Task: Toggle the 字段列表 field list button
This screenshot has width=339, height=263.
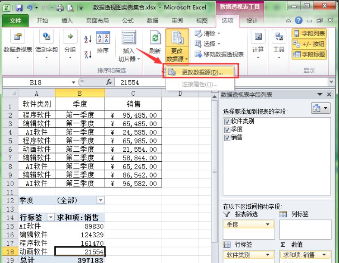Action: click(309, 34)
